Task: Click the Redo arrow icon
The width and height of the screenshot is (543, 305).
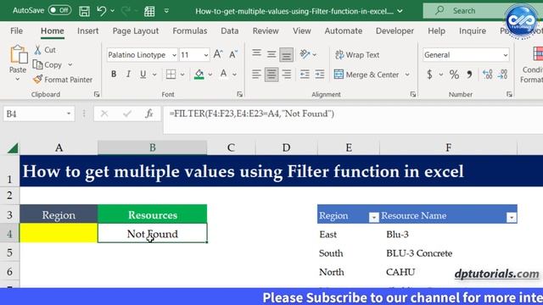Action: pyautogui.click(x=126, y=11)
